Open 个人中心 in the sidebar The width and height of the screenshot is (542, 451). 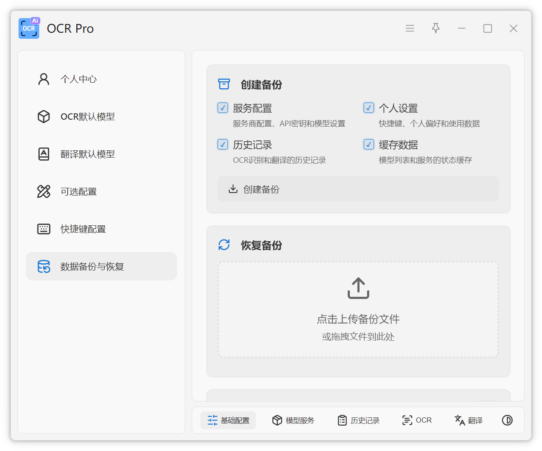coord(78,79)
